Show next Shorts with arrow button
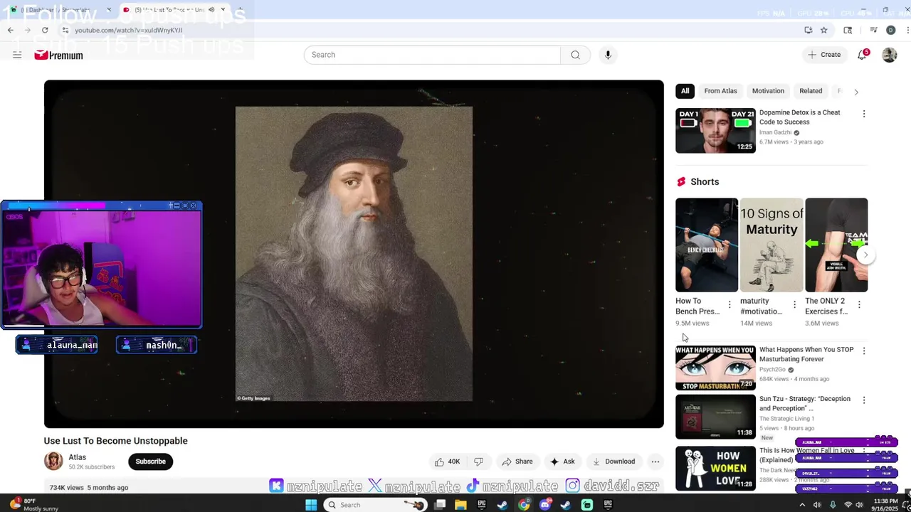911x512 pixels. 865,255
